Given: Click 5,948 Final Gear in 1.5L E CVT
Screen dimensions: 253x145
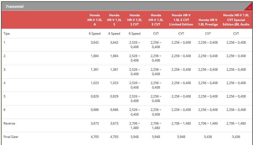Looking at the screenshot, I should tap(156, 137).
